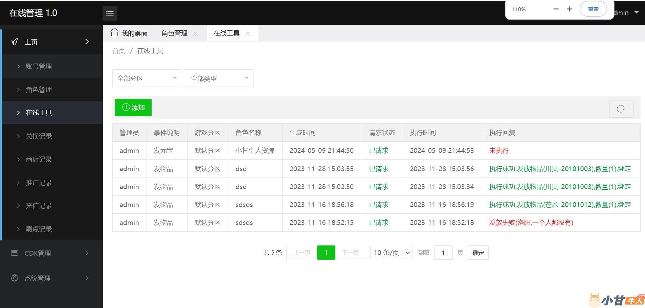Zoom out with the minus icon

(556, 9)
